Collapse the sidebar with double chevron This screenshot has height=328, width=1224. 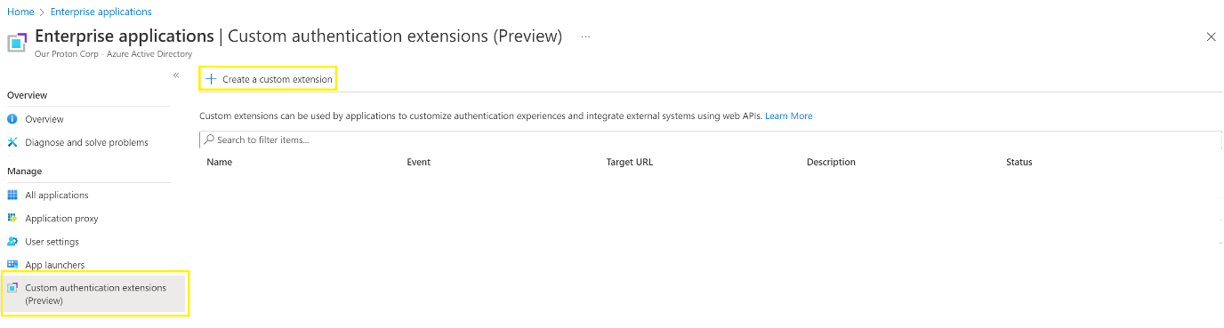pos(176,76)
